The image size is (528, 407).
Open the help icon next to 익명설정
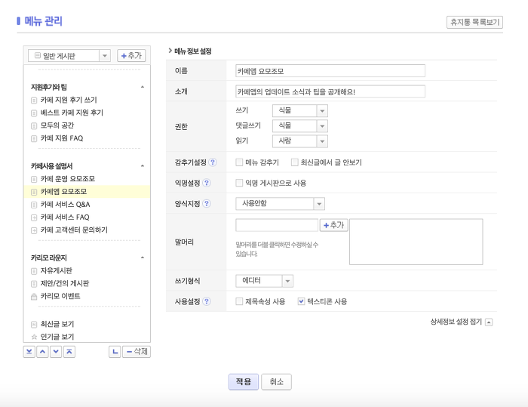[207, 183]
